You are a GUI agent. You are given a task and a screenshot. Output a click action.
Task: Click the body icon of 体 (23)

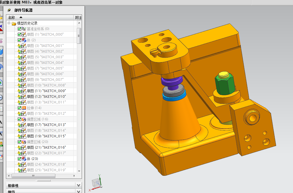click(24, 159)
